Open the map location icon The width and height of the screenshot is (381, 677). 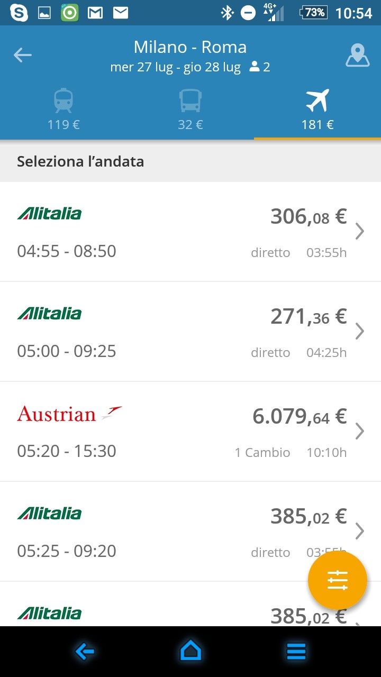click(x=358, y=55)
